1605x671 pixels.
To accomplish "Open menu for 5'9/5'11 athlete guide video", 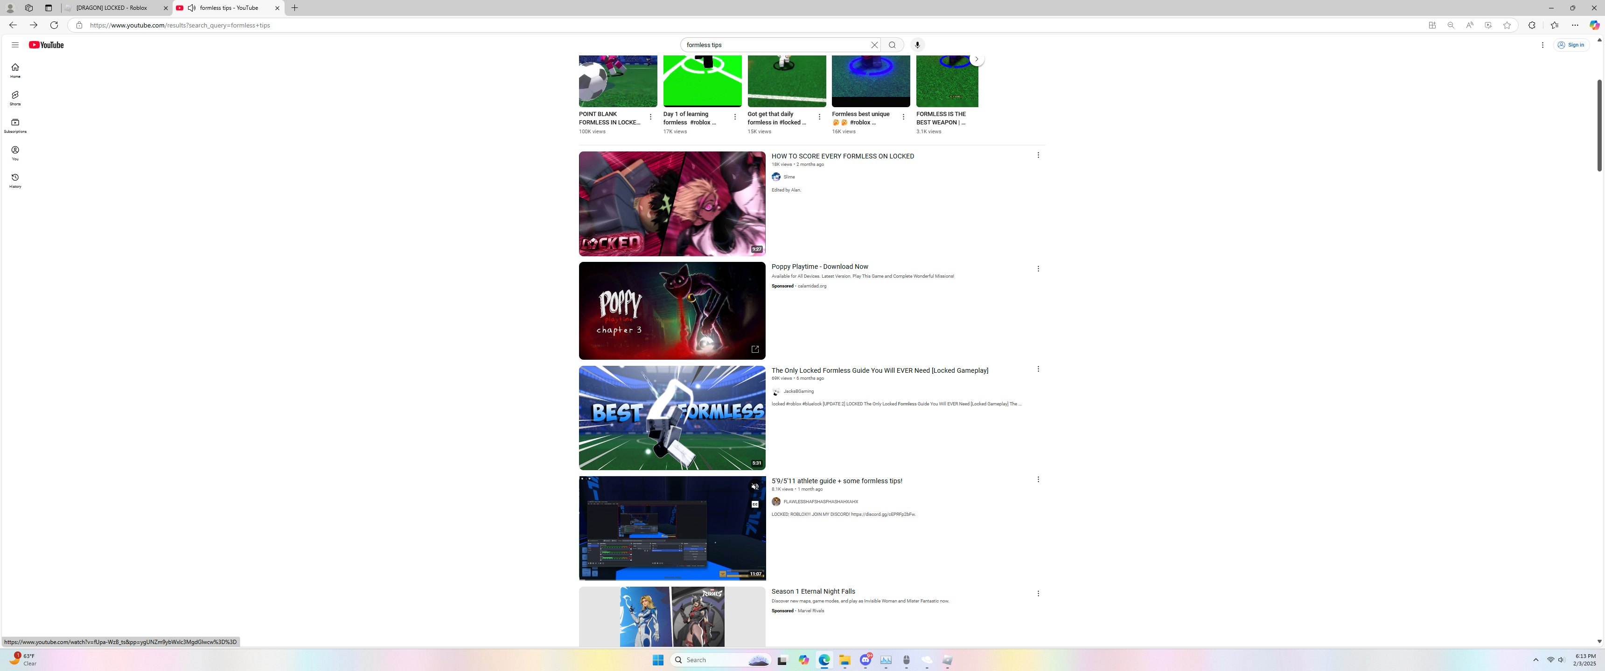I will pyautogui.click(x=1037, y=479).
